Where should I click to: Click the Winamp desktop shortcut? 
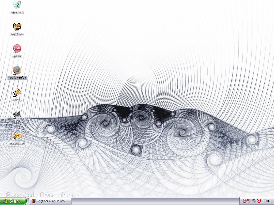click(17, 93)
